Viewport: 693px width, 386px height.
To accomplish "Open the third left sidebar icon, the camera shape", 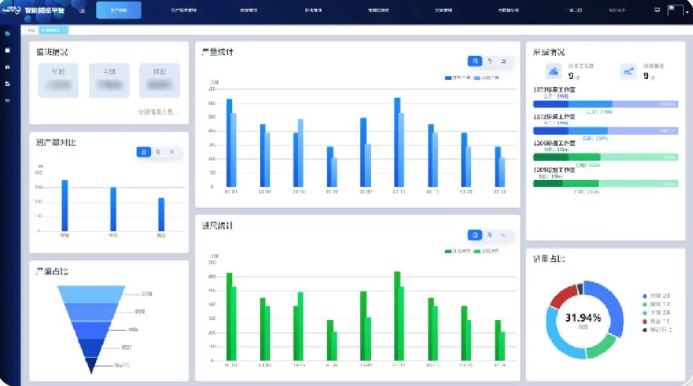I will tap(8, 67).
